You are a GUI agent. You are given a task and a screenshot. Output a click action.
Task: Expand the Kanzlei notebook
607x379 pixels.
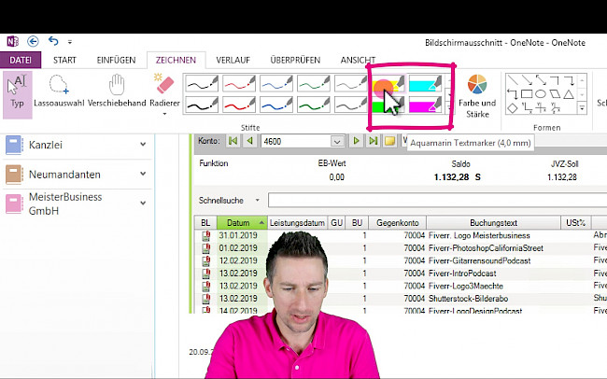point(143,145)
